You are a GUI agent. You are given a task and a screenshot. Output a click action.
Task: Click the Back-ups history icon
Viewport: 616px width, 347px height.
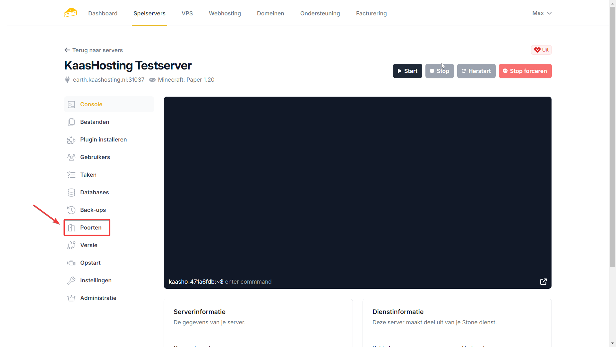[x=71, y=210]
